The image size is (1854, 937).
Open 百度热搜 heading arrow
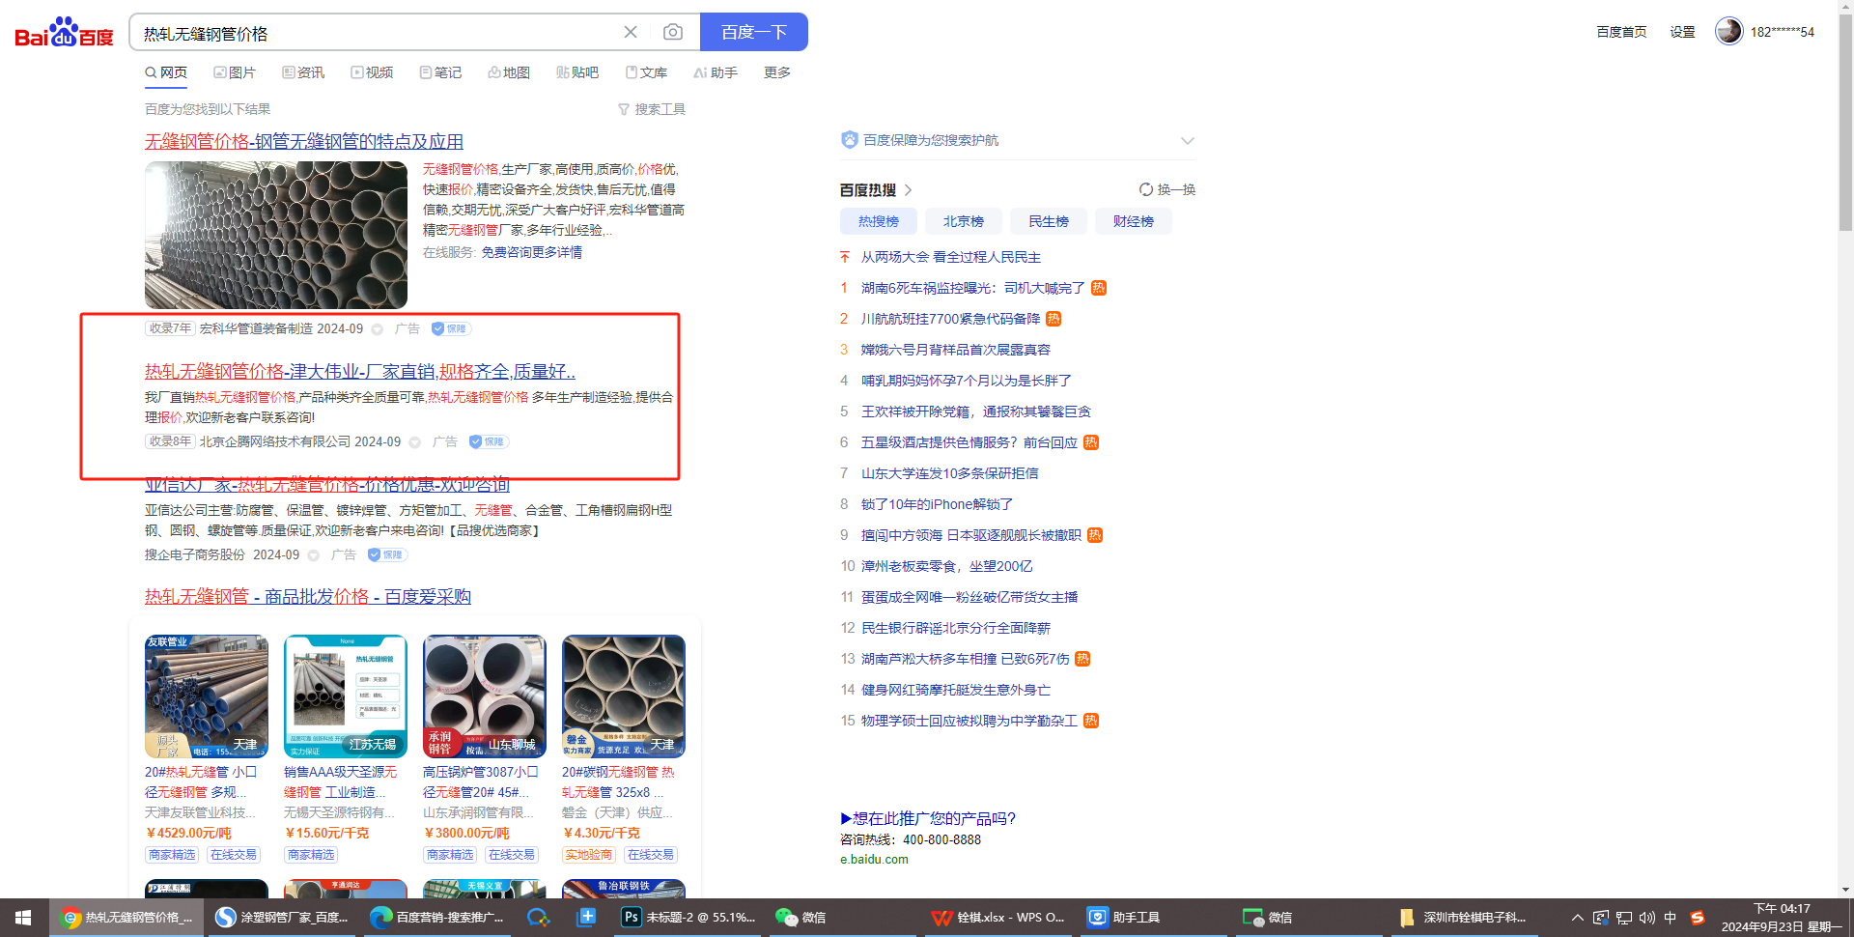pos(908,190)
